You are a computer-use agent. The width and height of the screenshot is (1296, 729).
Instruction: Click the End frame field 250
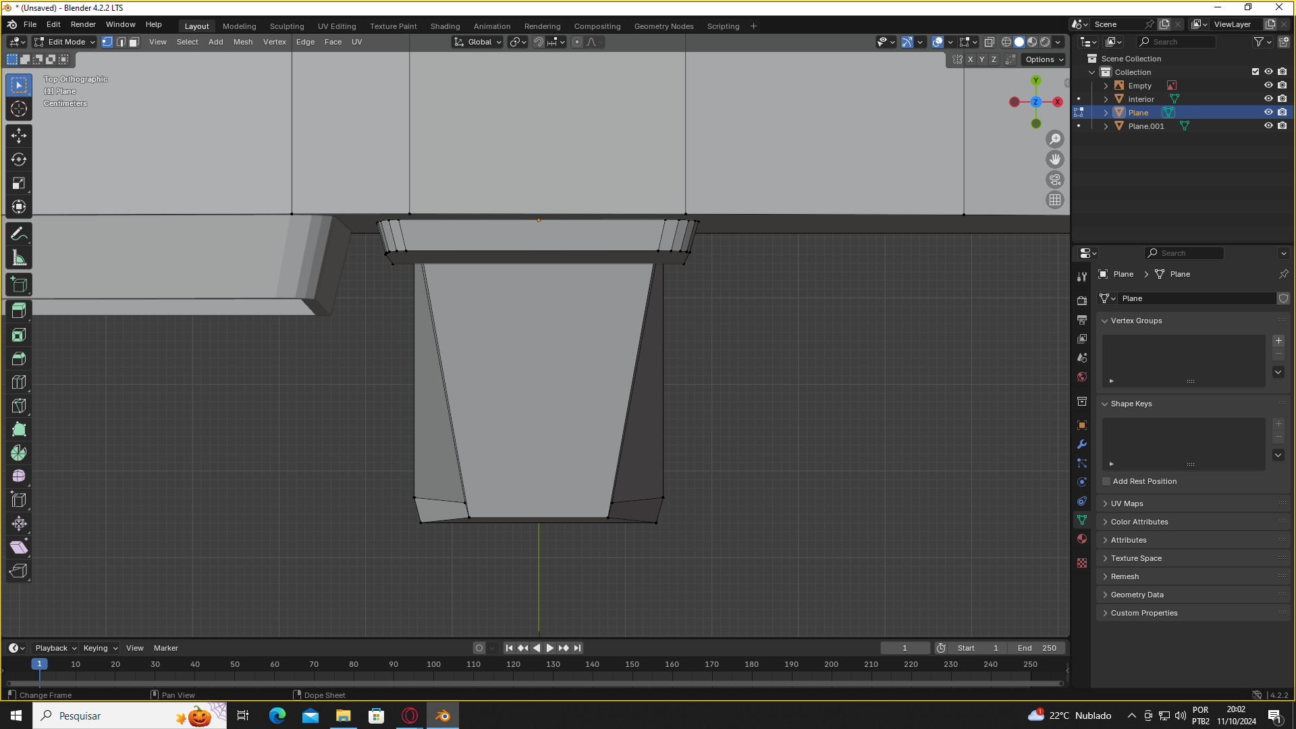1037,648
